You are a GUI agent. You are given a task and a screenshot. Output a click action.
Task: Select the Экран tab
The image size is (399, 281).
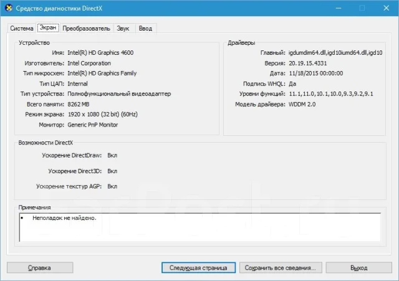click(48, 27)
